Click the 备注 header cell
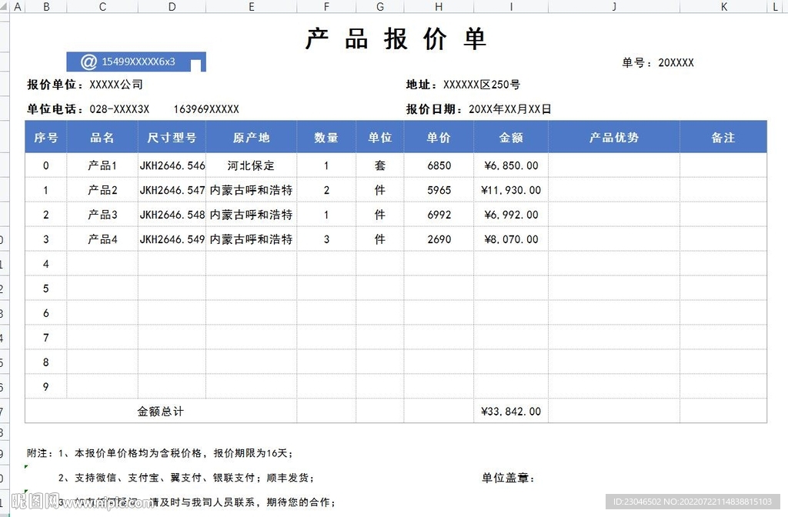The image size is (788, 517). (x=723, y=137)
